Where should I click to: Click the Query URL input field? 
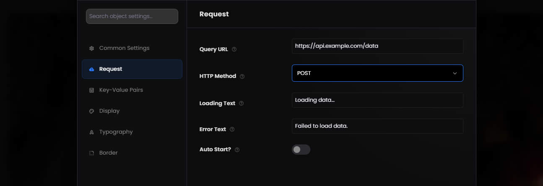tap(377, 46)
